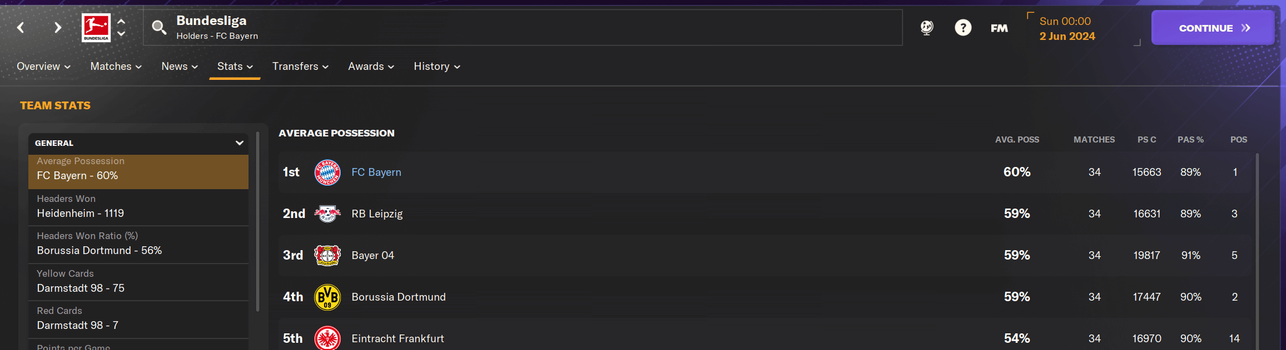Viewport: 1286px width, 350px height.
Task: Click the Borussia Dortmund crest
Action: tap(327, 297)
